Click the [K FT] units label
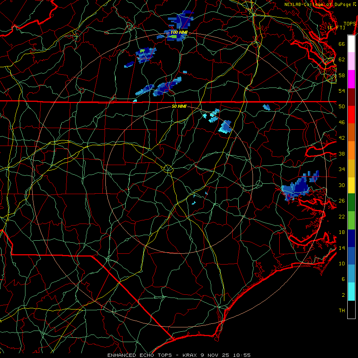The width and height of the screenshot is (358, 358). [x=336, y=27]
